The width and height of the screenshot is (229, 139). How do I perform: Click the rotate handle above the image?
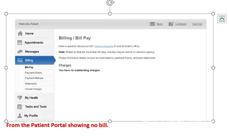pos(110,3)
